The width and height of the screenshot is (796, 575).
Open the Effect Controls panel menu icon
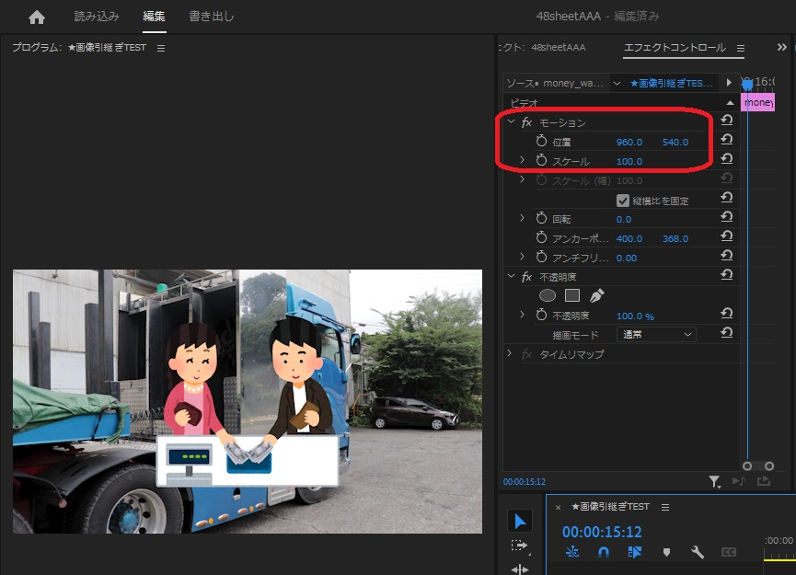pos(741,48)
